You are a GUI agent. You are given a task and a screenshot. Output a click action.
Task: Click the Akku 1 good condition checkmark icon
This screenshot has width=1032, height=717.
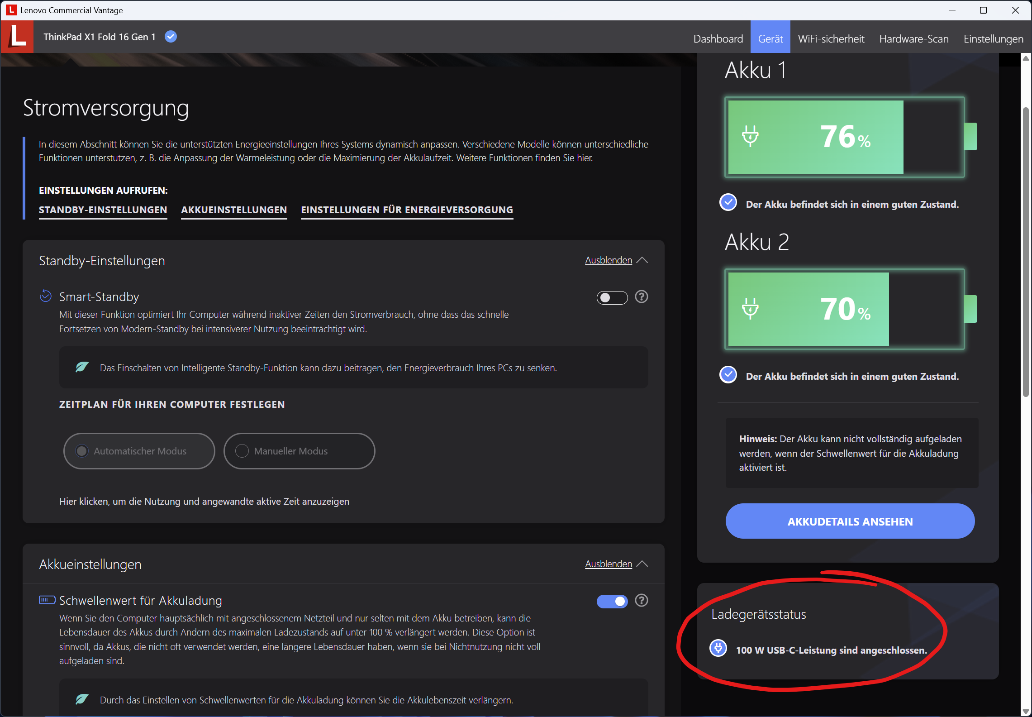coord(728,203)
